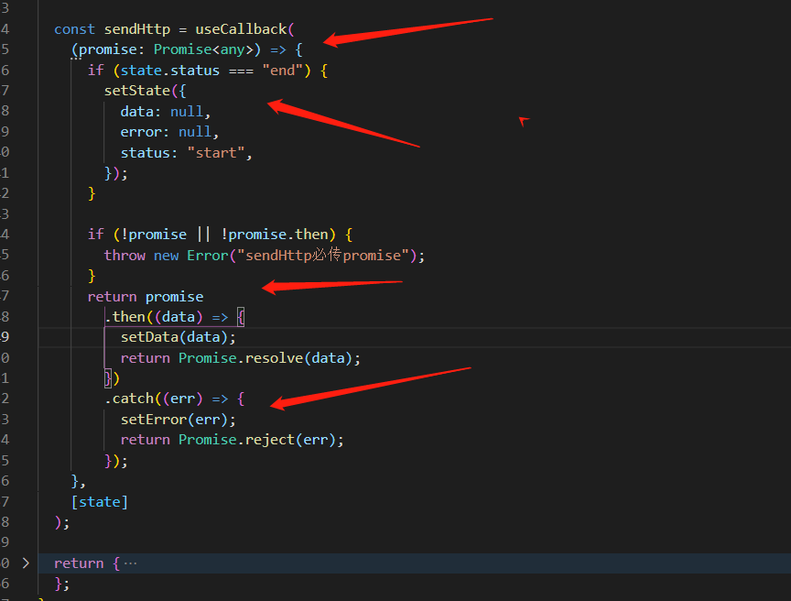The height and width of the screenshot is (601, 791).
Task: Click the .catch method name
Action: (x=128, y=399)
